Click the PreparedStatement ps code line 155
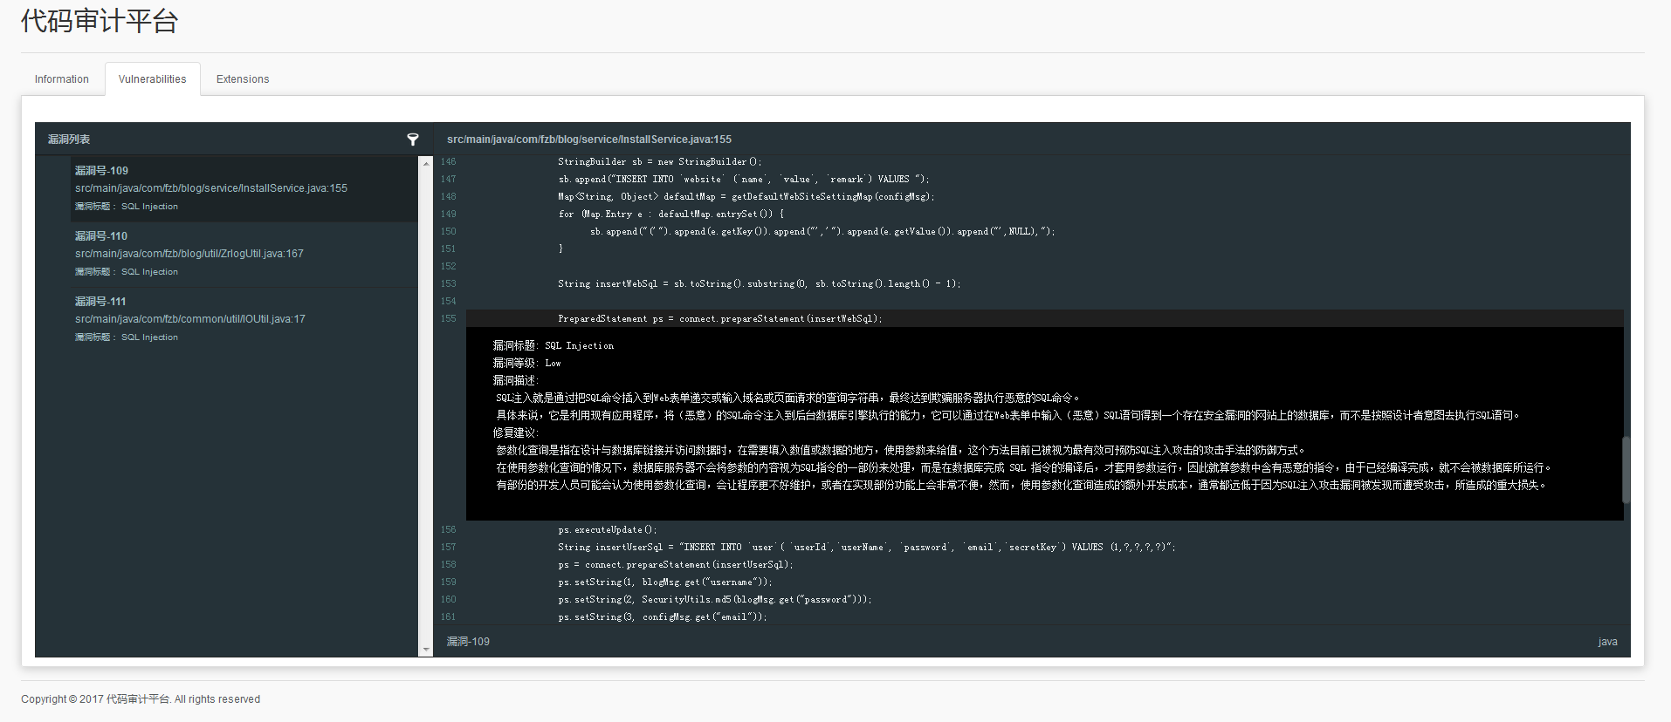Screen dimensions: 1671x722 point(720,319)
